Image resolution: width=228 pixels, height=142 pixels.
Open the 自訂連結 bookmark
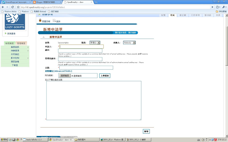tap(53, 11)
